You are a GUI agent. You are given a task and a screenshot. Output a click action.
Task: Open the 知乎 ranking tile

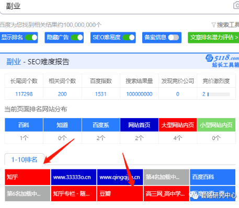(28, 177)
